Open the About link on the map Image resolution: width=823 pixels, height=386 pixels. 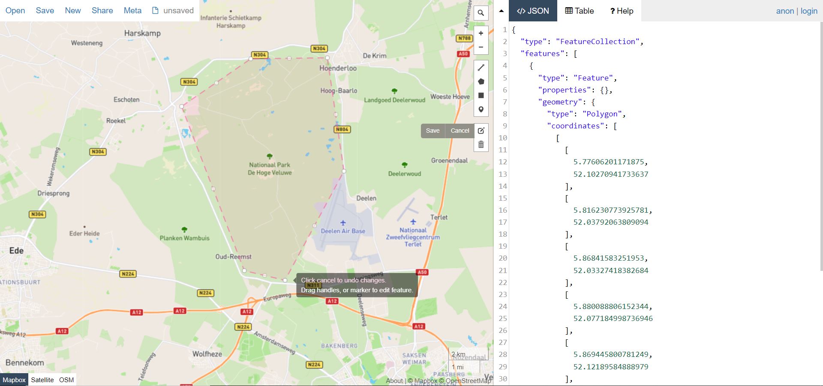click(x=394, y=380)
